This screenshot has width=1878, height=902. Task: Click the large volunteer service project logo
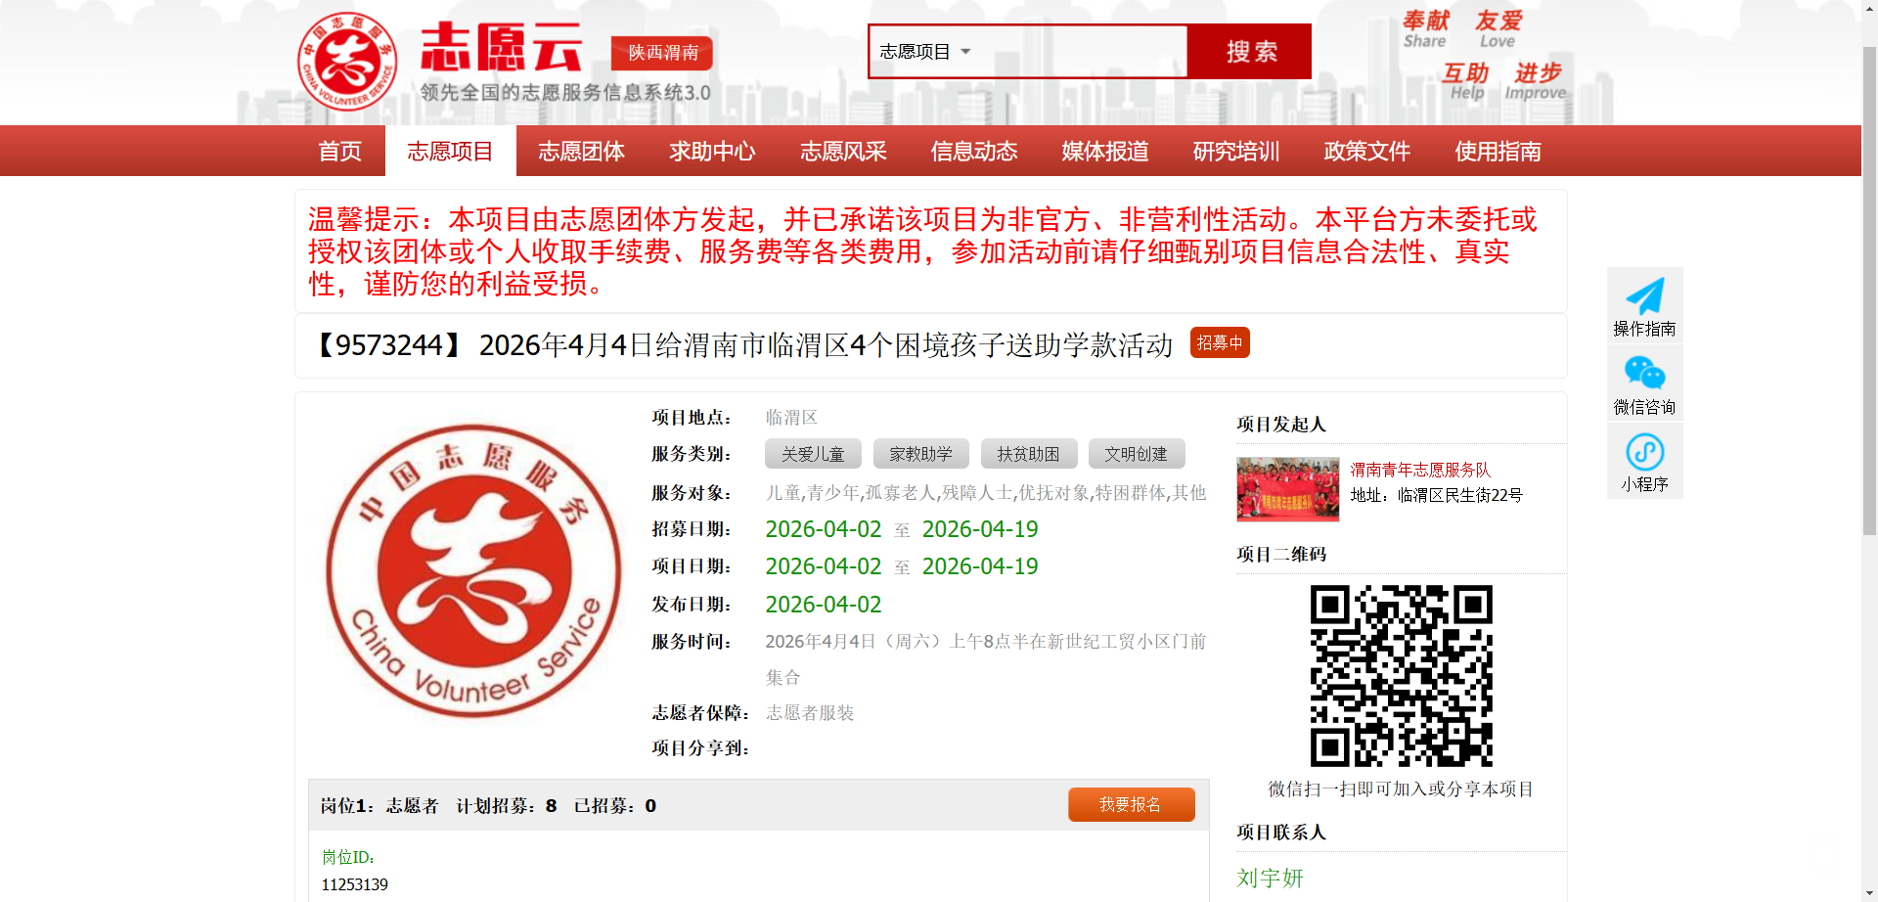473,570
